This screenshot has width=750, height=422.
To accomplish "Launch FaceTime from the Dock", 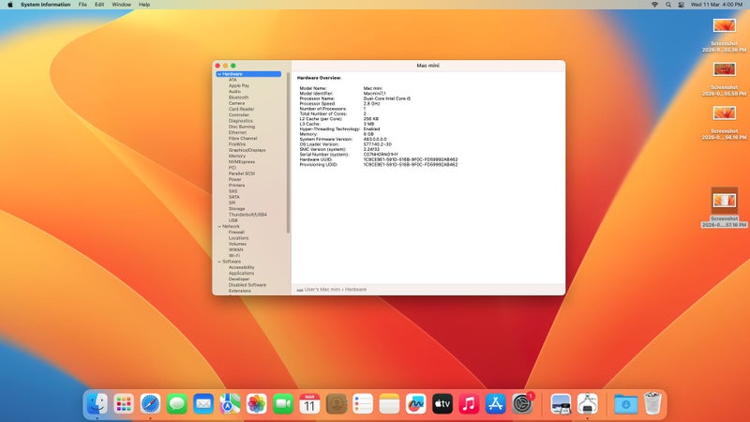I will click(x=283, y=404).
